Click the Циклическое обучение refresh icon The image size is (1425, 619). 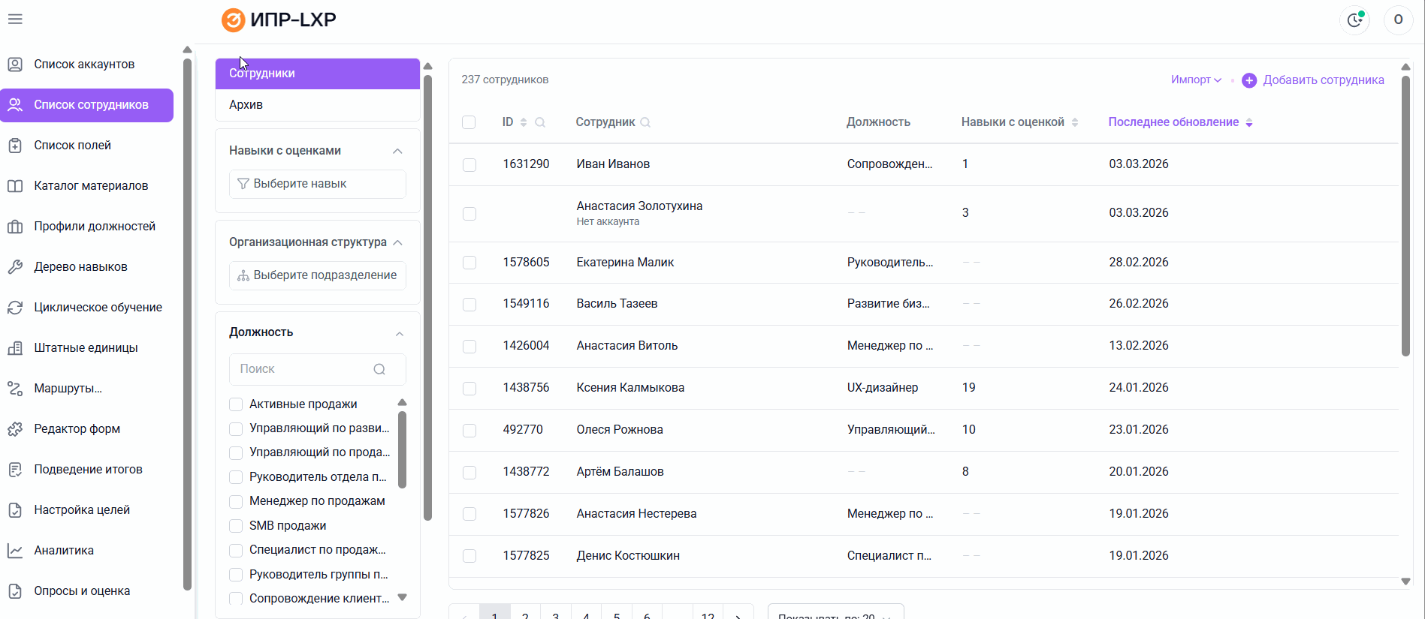(15, 308)
